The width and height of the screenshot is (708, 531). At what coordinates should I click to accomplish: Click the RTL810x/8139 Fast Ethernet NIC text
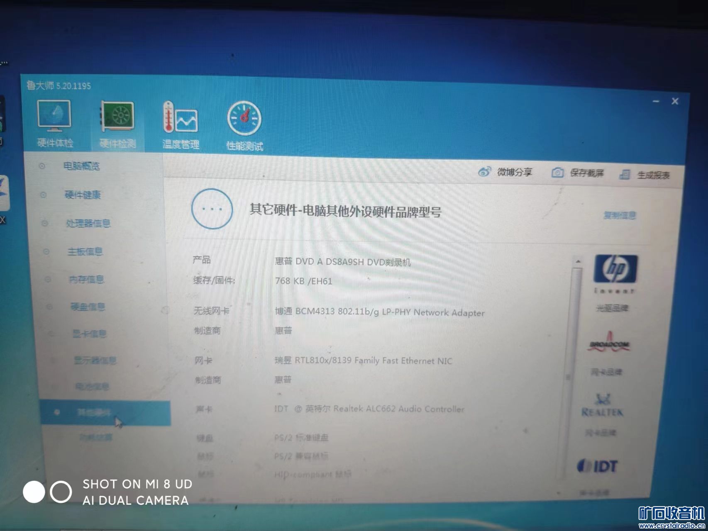pyautogui.click(x=364, y=360)
